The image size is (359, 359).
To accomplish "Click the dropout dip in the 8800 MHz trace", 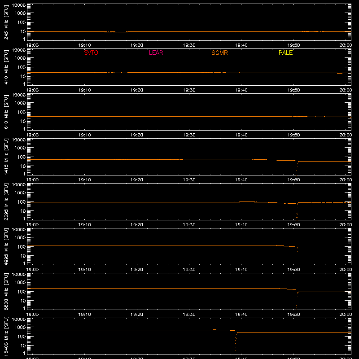I will [296, 300].
